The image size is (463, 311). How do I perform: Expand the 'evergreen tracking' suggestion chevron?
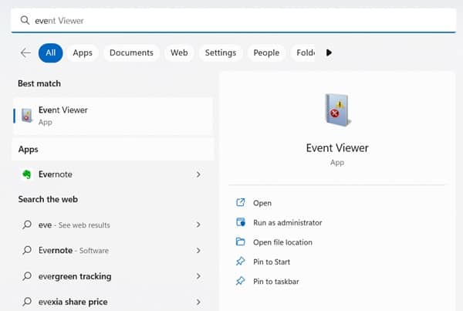(198, 276)
